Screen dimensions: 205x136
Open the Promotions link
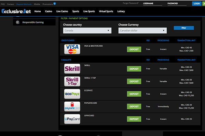(x=47, y=4)
